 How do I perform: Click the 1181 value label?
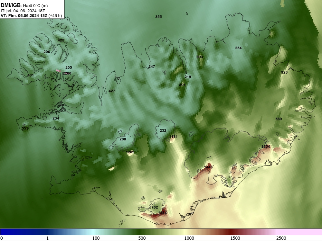click(x=174, y=137)
